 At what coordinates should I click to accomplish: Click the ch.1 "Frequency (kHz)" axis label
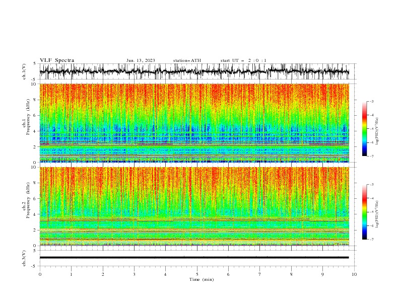tap(29, 117)
